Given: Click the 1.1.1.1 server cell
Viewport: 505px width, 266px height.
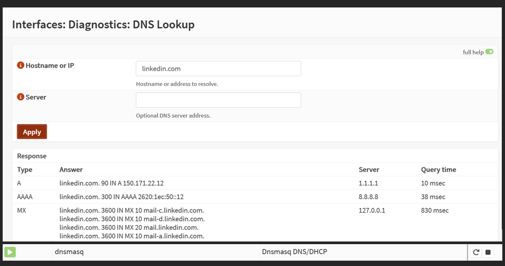Looking at the screenshot, I should (368, 183).
